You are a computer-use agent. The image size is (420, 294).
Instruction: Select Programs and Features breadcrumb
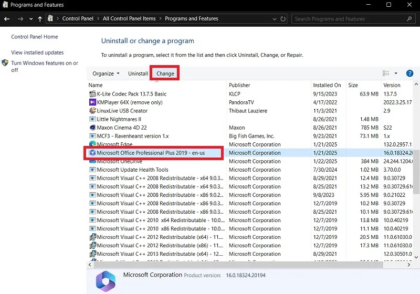pyautogui.click(x=191, y=18)
